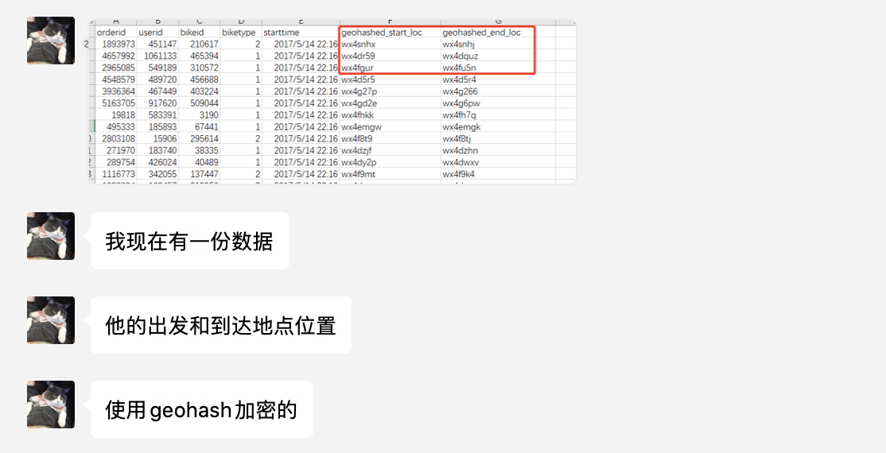
Task: Click the bikeid column header
Action: tap(200, 33)
